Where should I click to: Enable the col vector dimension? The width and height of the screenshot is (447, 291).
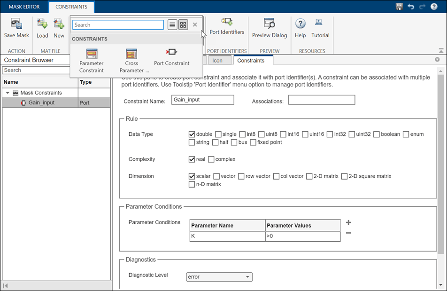coord(276,176)
